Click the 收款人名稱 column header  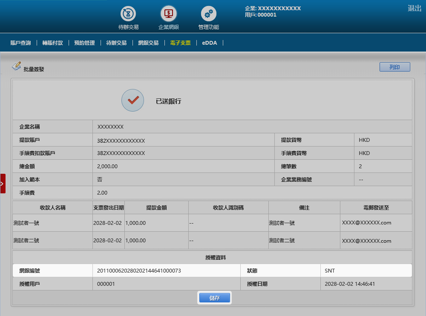pyautogui.click(x=52, y=207)
